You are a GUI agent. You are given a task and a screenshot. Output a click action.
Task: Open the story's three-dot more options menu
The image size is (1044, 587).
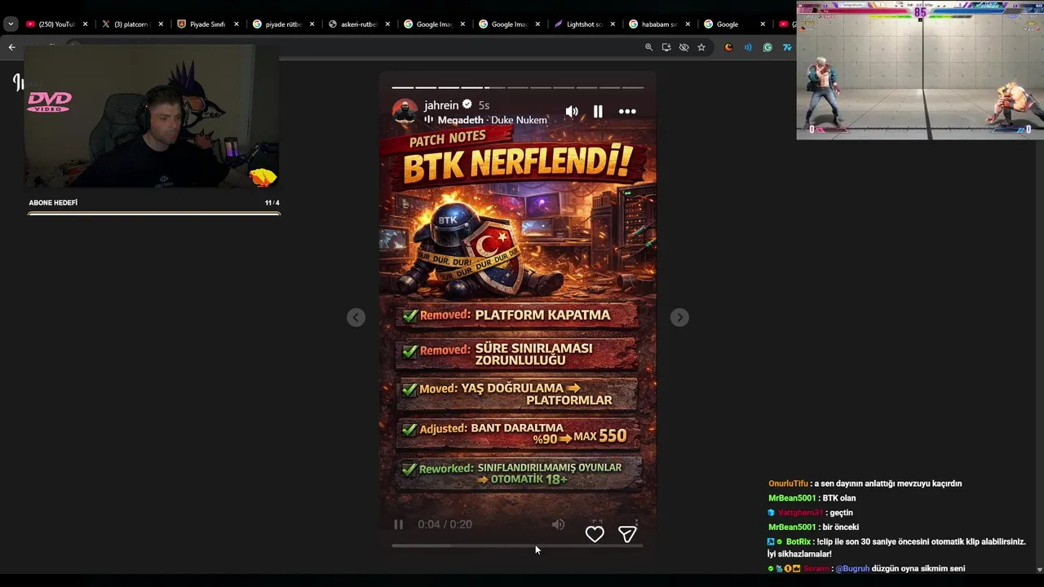click(x=627, y=112)
